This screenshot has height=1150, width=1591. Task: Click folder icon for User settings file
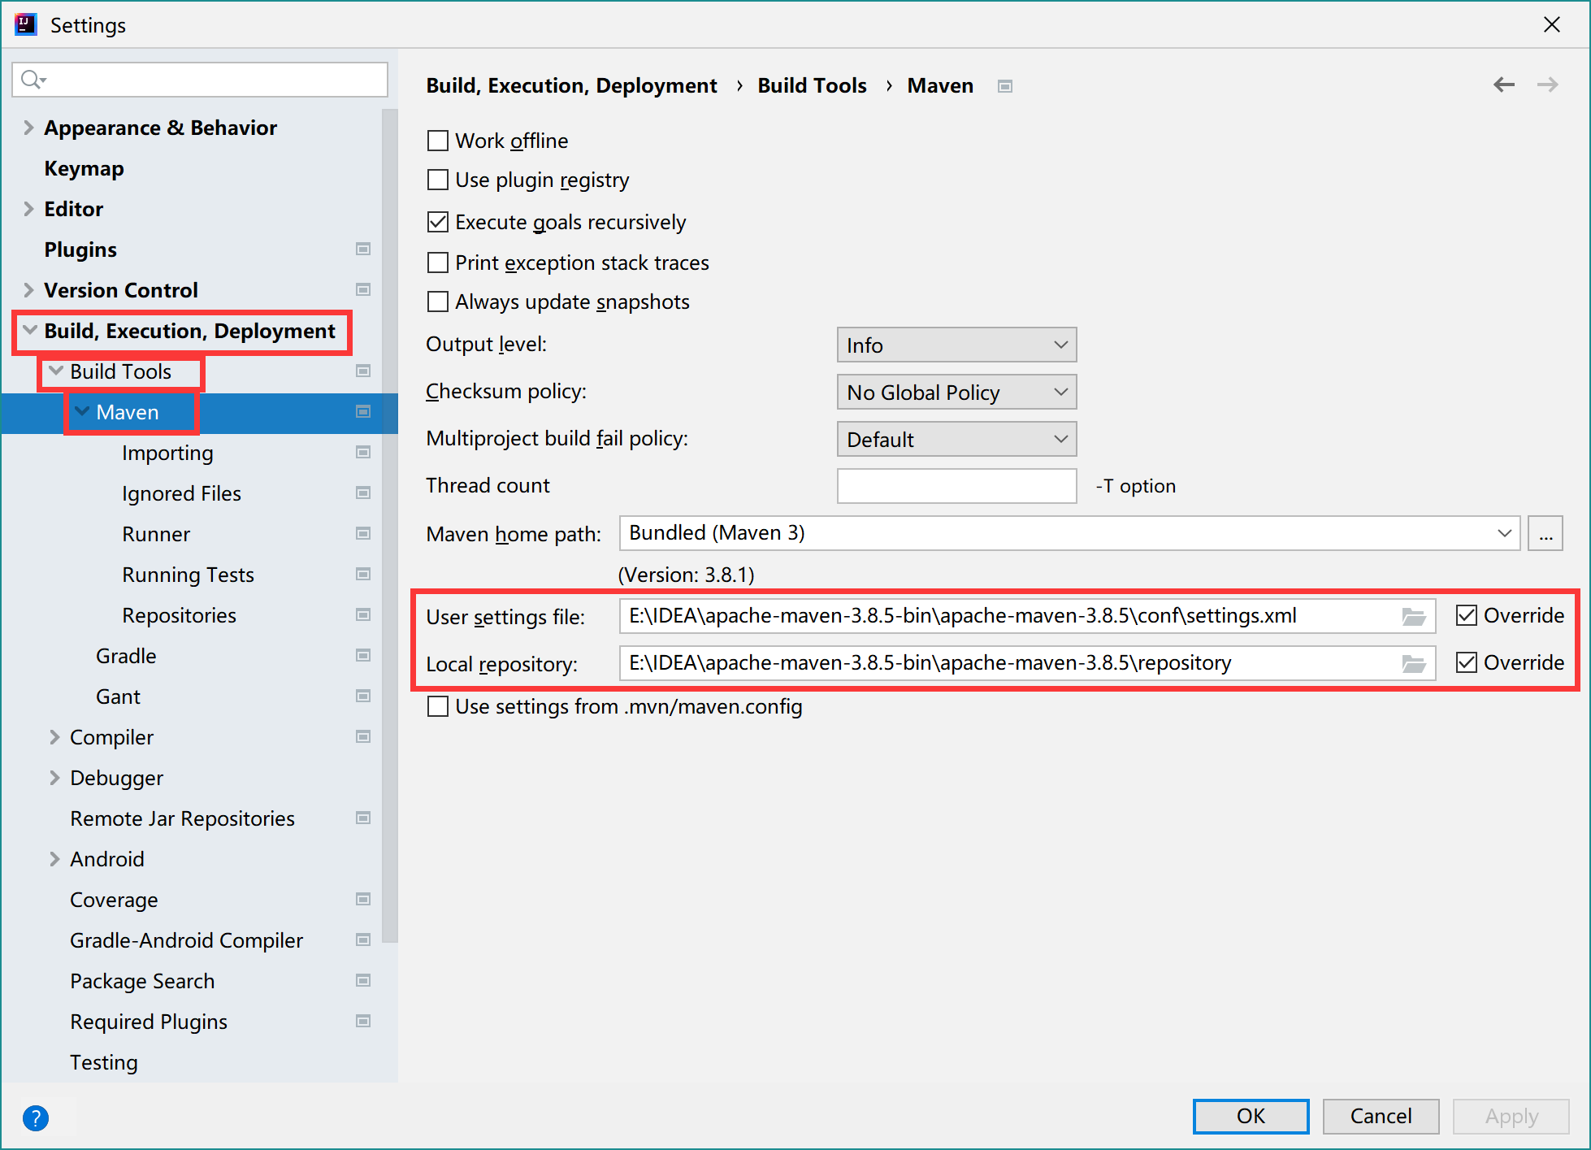(x=1414, y=617)
